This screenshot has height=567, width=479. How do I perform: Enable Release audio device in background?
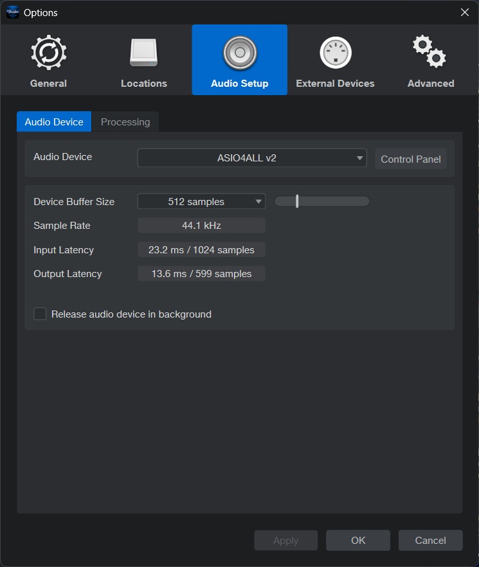[40, 314]
